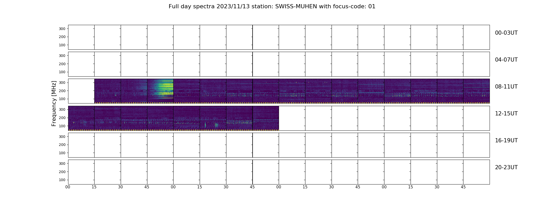Click the 300 tick label in 20-23UT row
Image resolution: width=544 pixels, height=207 pixels.
(x=62, y=164)
